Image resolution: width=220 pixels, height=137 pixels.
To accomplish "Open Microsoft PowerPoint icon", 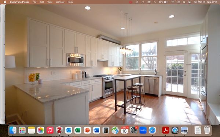I will (x=87, y=130).
